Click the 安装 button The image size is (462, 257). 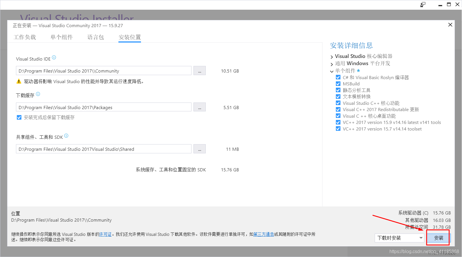[x=439, y=238]
